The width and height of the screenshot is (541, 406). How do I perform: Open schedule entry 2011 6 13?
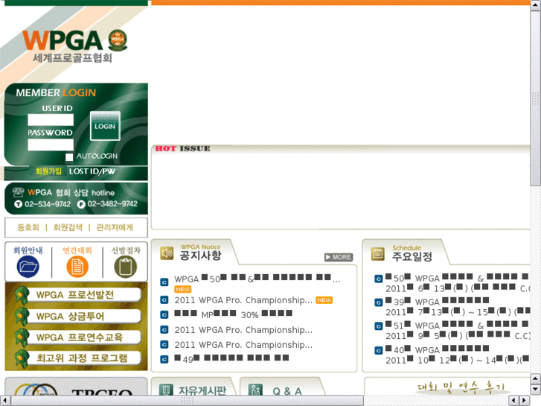458,288
